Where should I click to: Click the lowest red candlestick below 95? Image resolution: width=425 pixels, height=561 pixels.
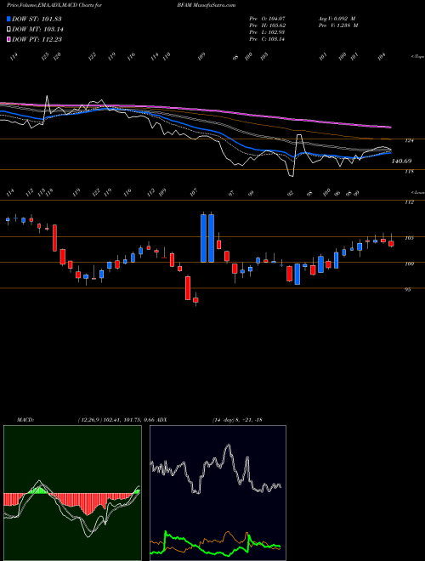(x=195, y=300)
